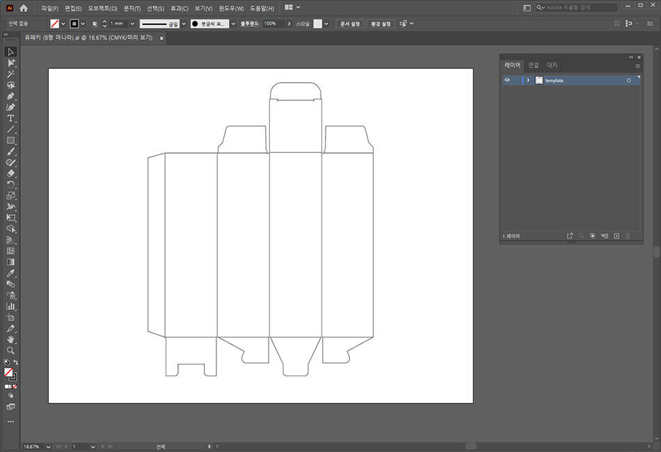Open the stroke weight dropdown
Screen dimensions: 661x452
[x=132, y=24]
